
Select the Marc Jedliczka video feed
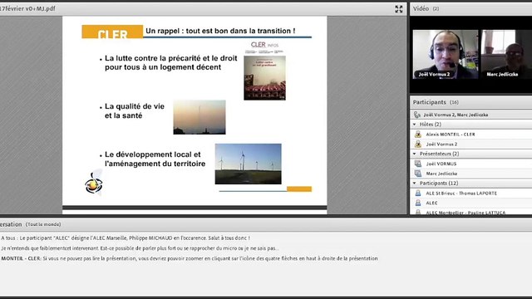507,54
